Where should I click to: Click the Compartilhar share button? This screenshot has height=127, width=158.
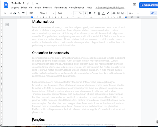point(149,5)
